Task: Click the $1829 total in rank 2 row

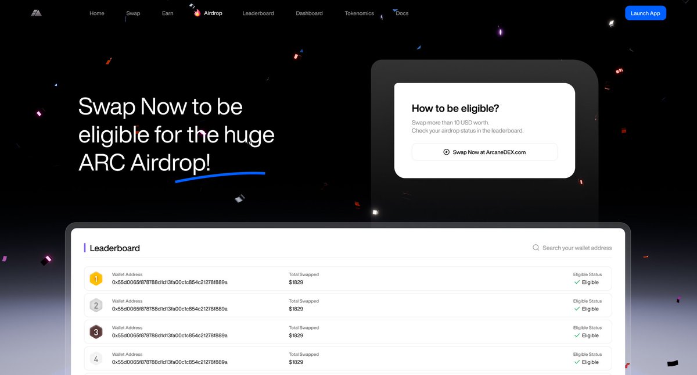Action: [x=296, y=309]
